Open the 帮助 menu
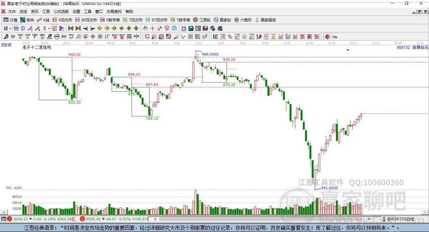 pyautogui.click(x=129, y=11)
